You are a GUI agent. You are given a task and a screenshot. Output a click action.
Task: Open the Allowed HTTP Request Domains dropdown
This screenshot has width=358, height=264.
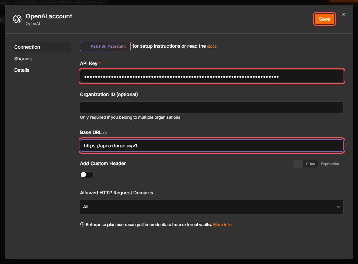click(x=212, y=207)
